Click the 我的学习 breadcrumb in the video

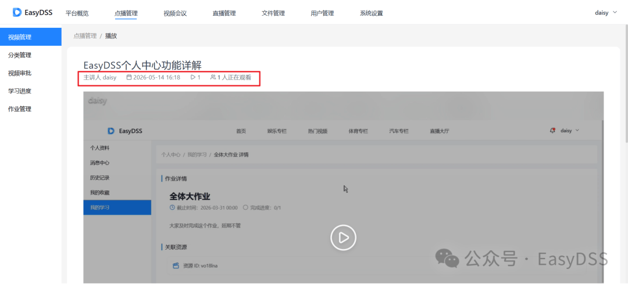coord(198,154)
